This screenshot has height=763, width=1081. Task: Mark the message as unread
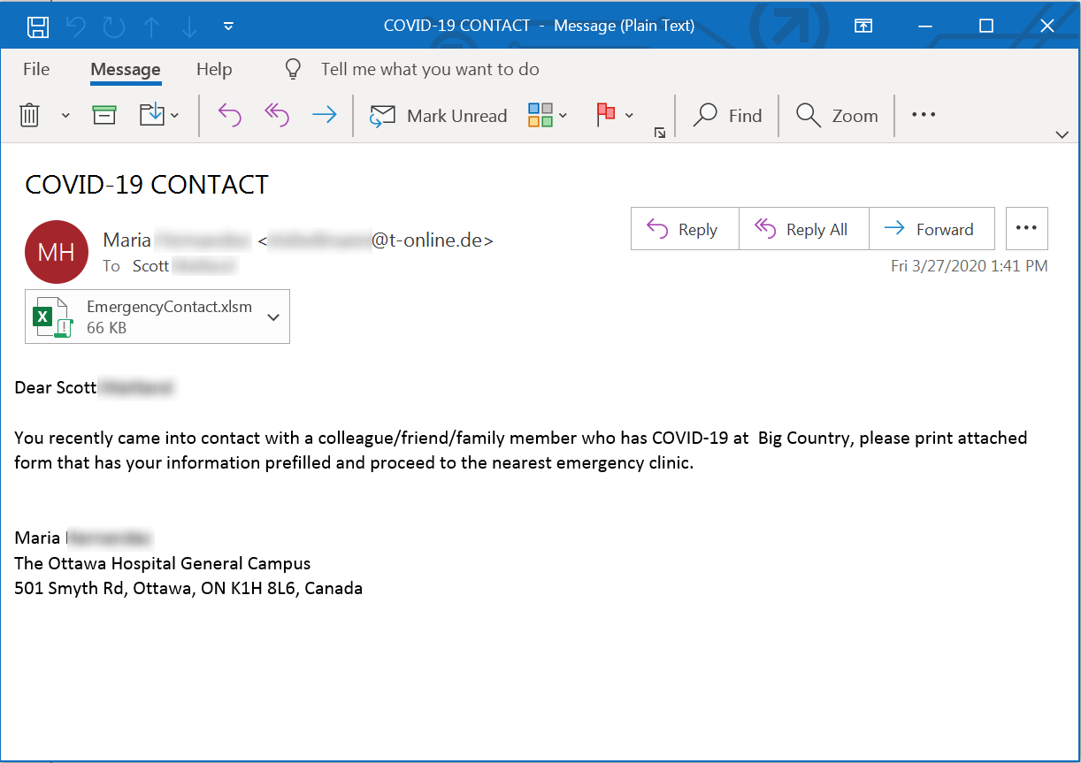438,115
